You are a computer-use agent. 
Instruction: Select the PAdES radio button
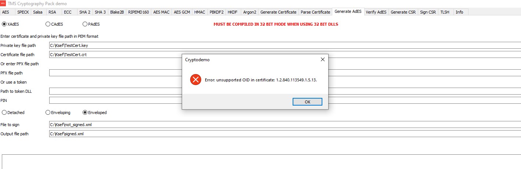coord(85,24)
